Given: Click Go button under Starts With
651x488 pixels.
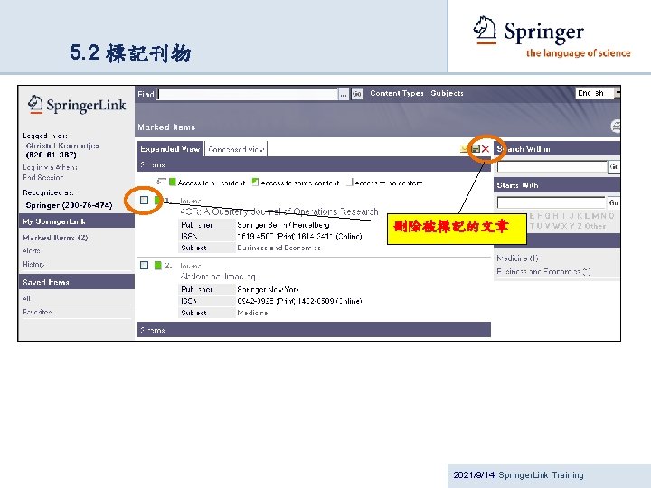Looking at the screenshot, I should 614,202.
